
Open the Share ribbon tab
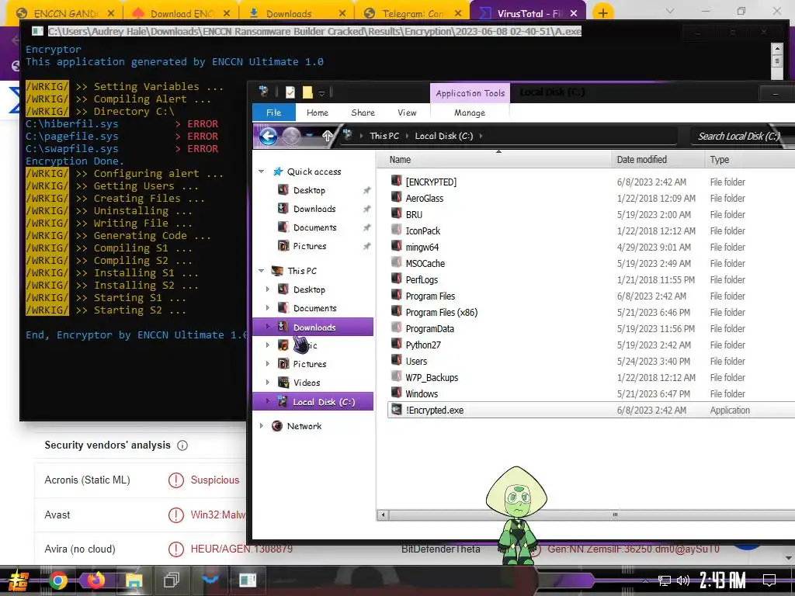[363, 113]
